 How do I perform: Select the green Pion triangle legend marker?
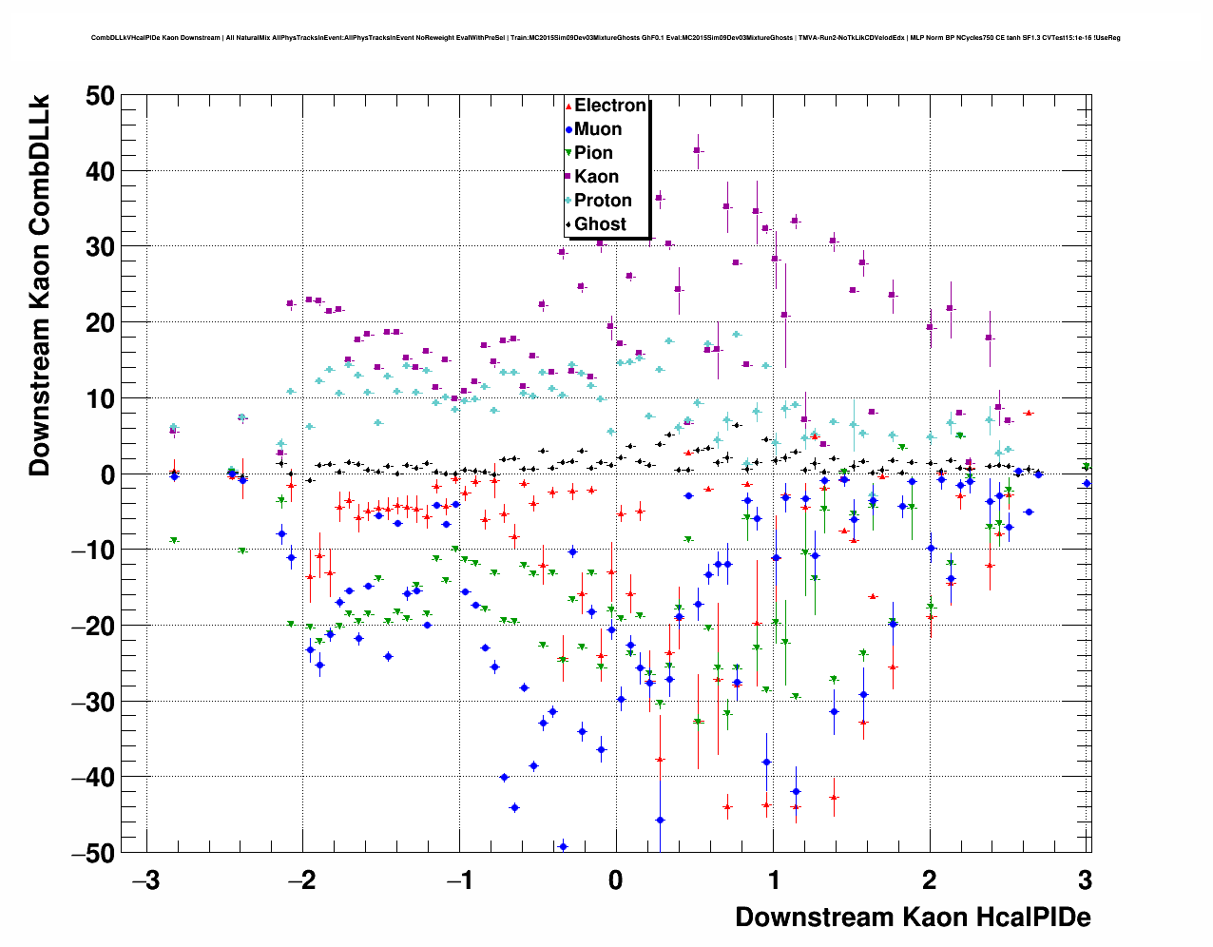tap(568, 153)
